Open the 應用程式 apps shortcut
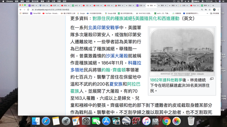The image size is (227, 127). point(24,13)
